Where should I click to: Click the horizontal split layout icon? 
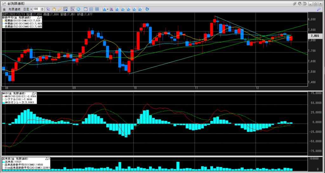pos(91,9)
